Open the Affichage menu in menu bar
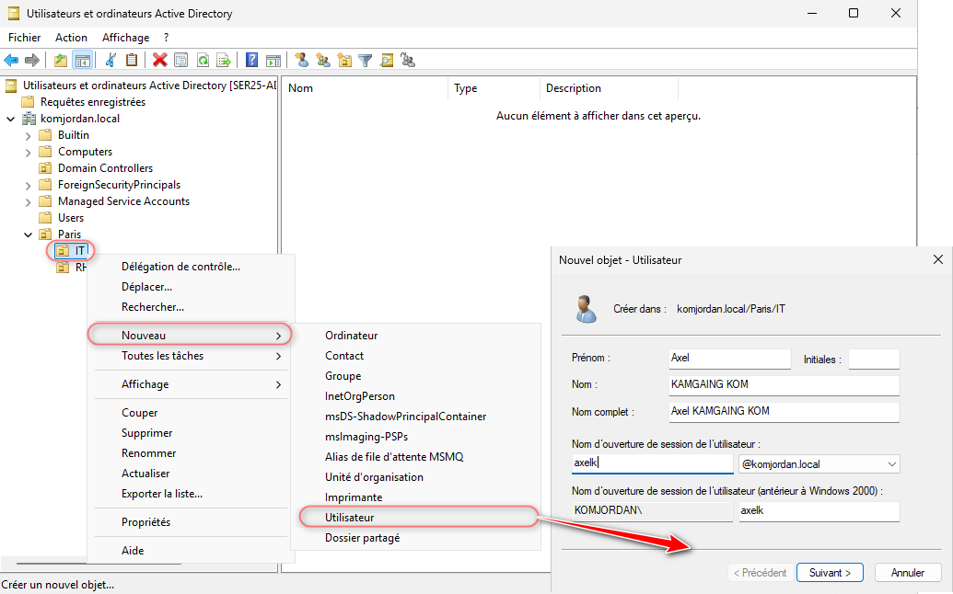The height and width of the screenshot is (594, 953). point(126,38)
